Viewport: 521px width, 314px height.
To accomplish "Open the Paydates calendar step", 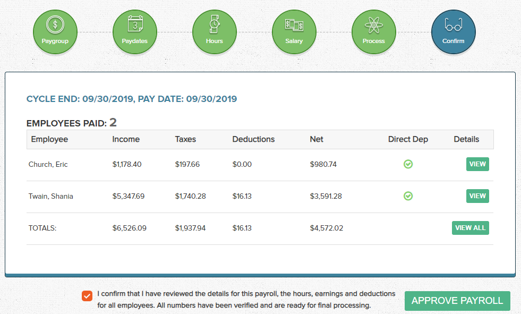I will [134, 32].
